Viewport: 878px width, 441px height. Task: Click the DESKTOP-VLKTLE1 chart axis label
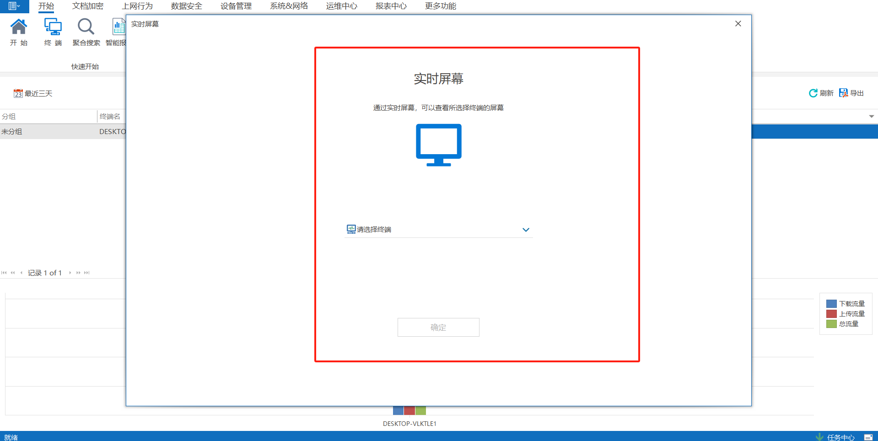[409, 424]
